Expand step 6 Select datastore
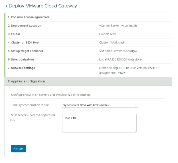The width and height of the screenshot is (178, 163). (88, 59)
